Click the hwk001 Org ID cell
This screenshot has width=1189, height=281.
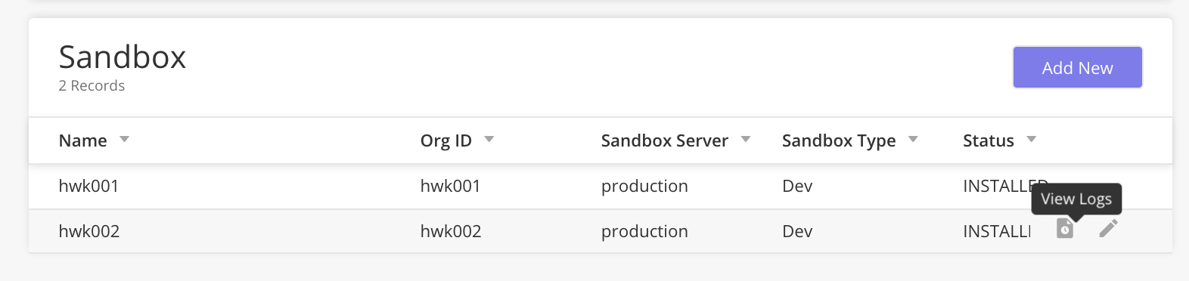451,186
